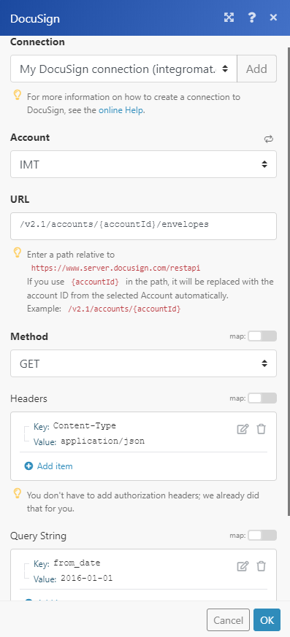Click the Add connection button
The height and width of the screenshot is (637, 290).
[256, 69]
